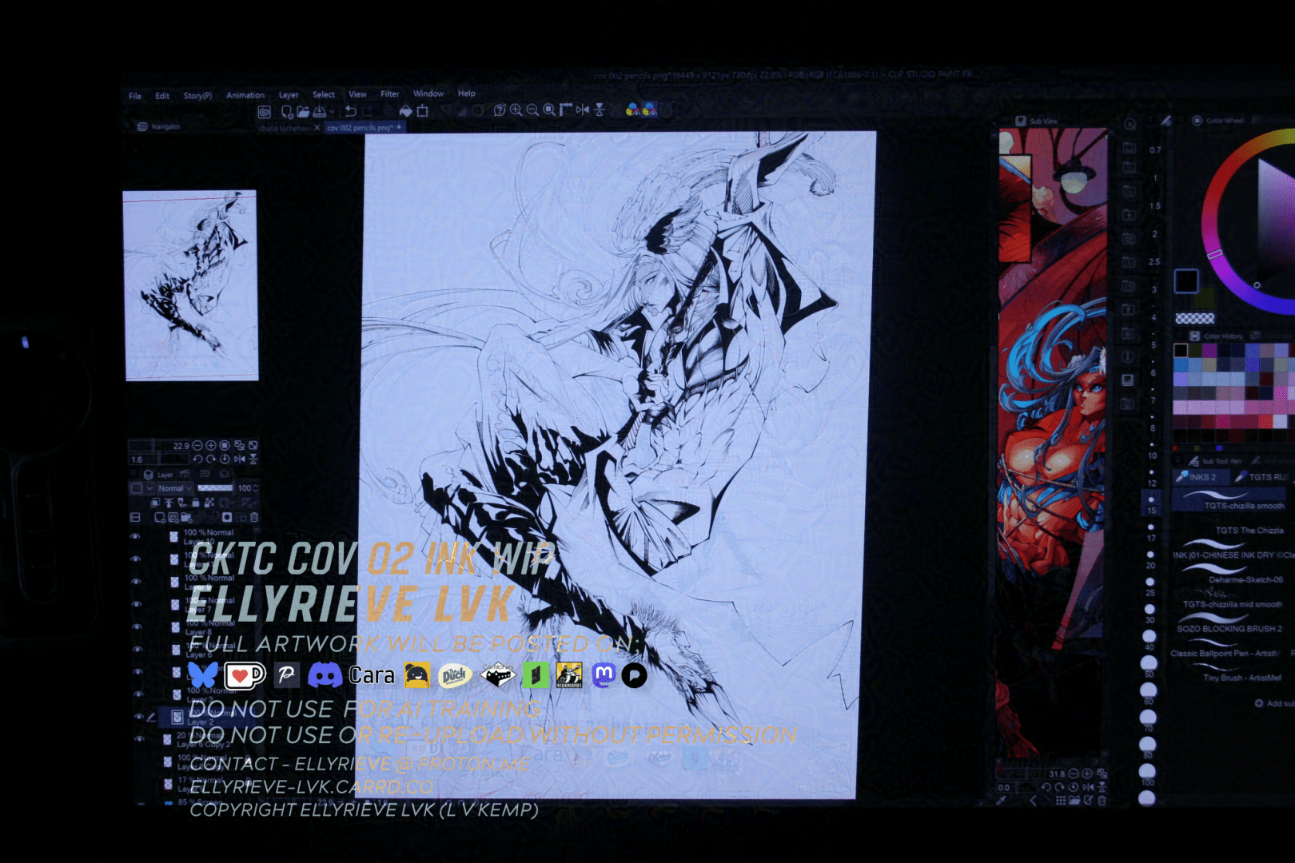Rotate the view left in Navigator

point(197,459)
